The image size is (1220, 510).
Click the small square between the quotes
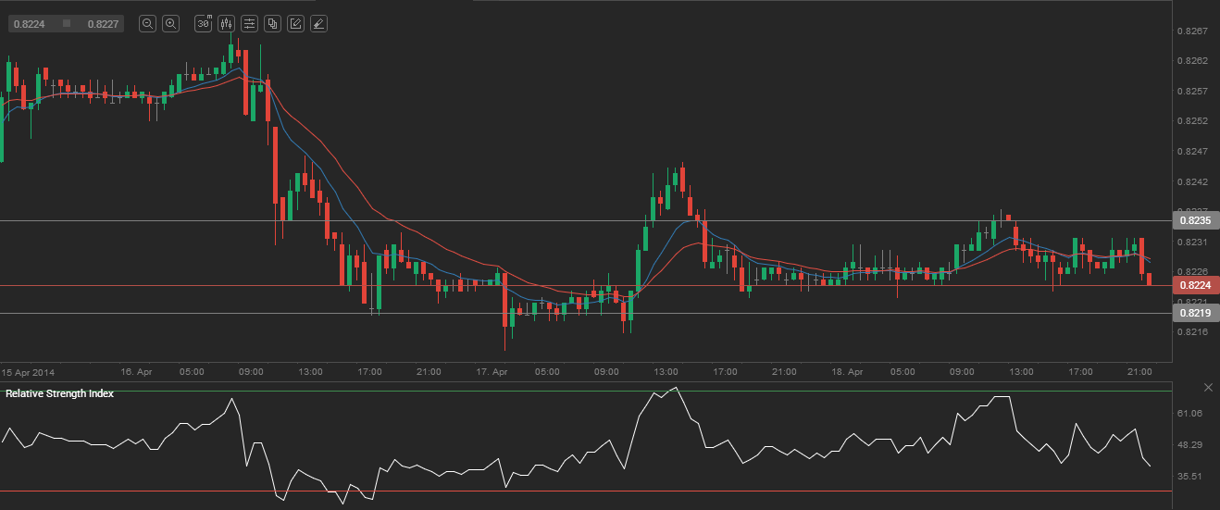tap(66, 24)
